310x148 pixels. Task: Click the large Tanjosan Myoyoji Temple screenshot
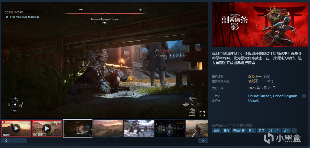(x=105, y=60)
